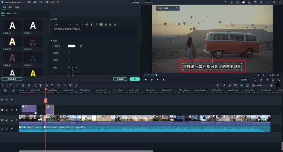
Task: Open the first menu in the menu bar
Action: tap(29, 2)
